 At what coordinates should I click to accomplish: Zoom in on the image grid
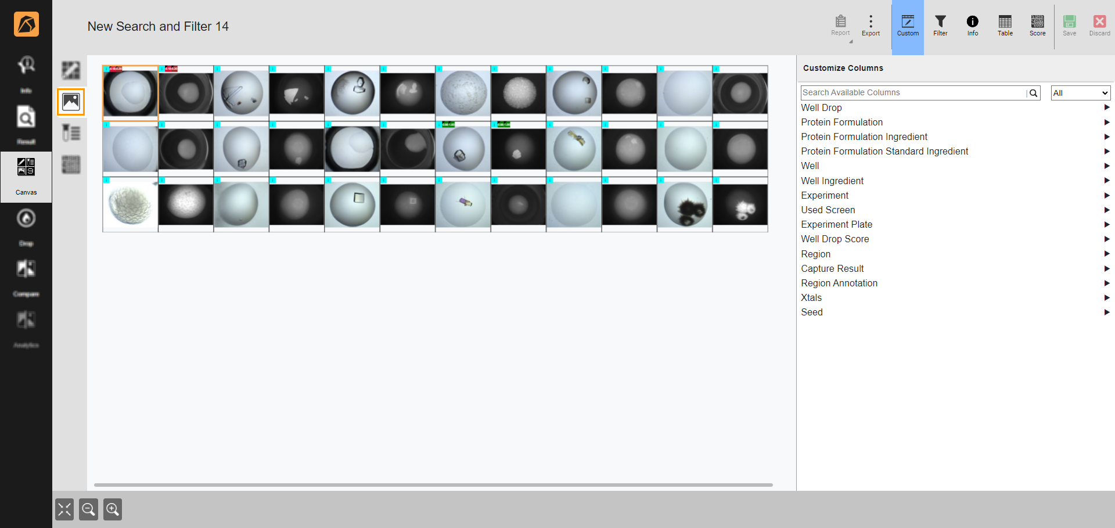(x=113, y=509)
